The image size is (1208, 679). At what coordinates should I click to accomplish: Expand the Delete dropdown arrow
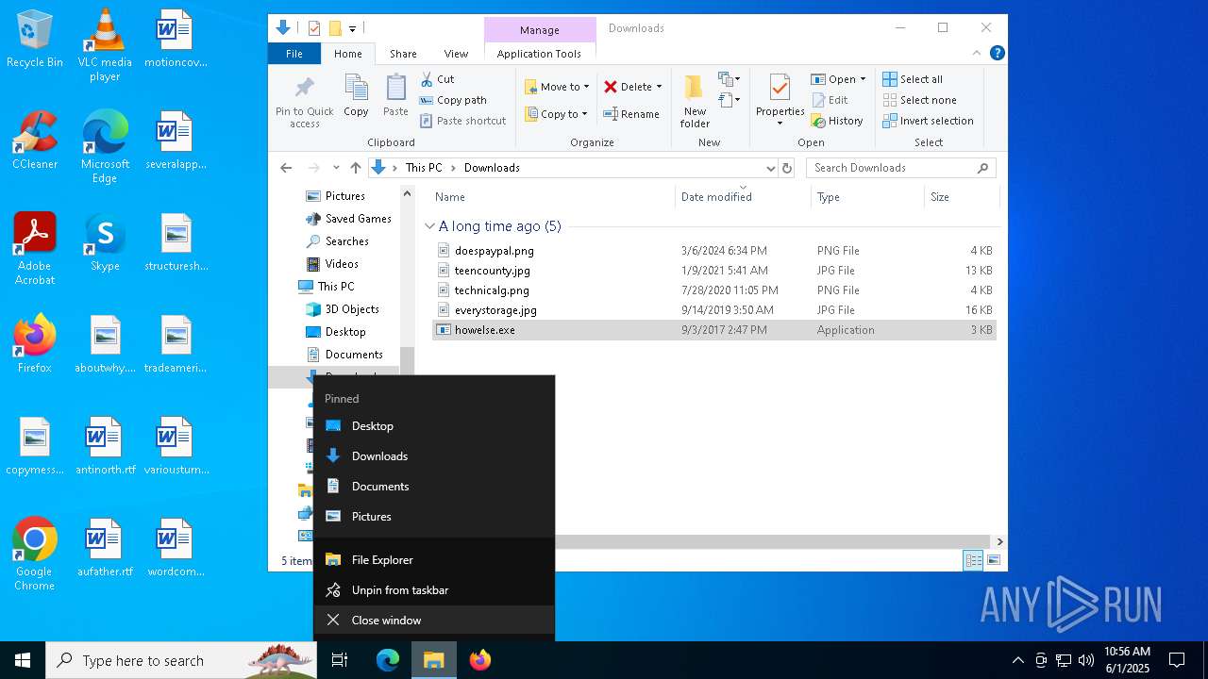[x=659, y=87]
